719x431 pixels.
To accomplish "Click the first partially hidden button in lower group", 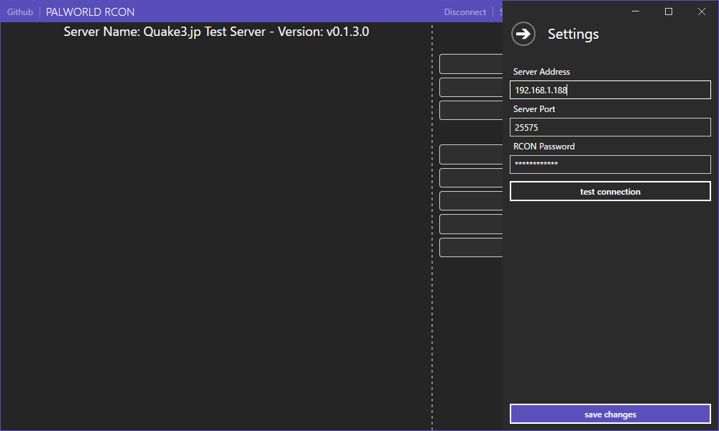I will pos(471,155).
